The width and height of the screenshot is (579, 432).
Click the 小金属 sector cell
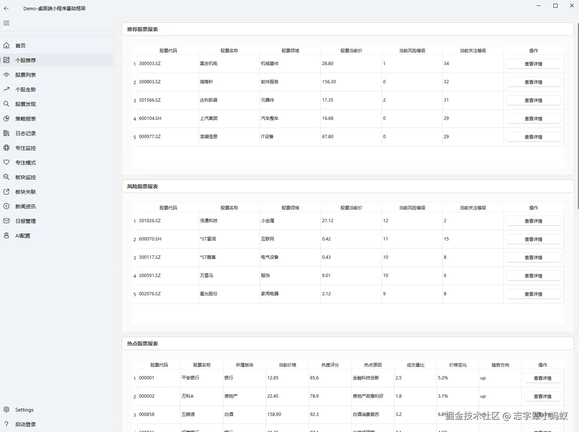click(290, 221)
